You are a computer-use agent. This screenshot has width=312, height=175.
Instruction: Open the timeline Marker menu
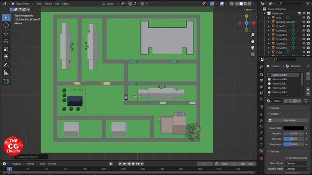coord(52,164)
